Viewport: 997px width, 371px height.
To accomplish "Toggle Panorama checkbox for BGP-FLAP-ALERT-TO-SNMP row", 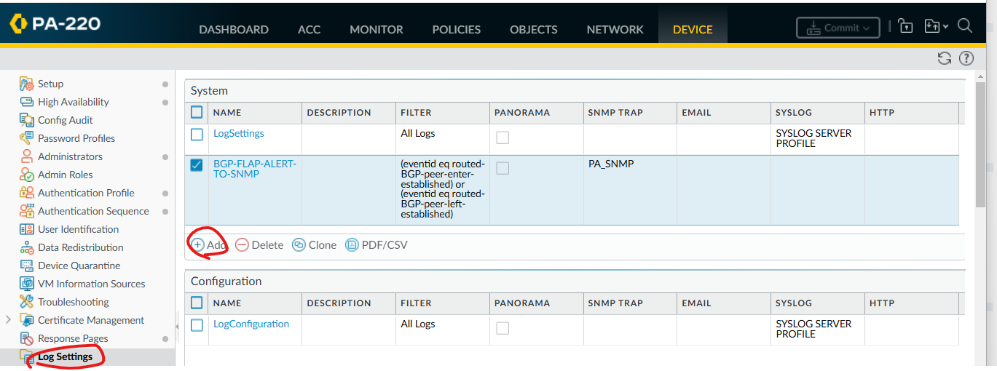I will (503, 168).
